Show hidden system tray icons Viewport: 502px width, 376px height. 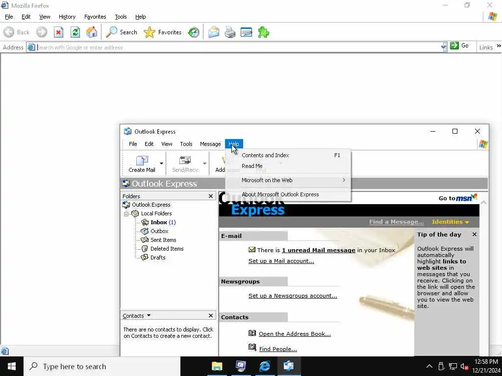pyautogui.click(x=429, y=366)
